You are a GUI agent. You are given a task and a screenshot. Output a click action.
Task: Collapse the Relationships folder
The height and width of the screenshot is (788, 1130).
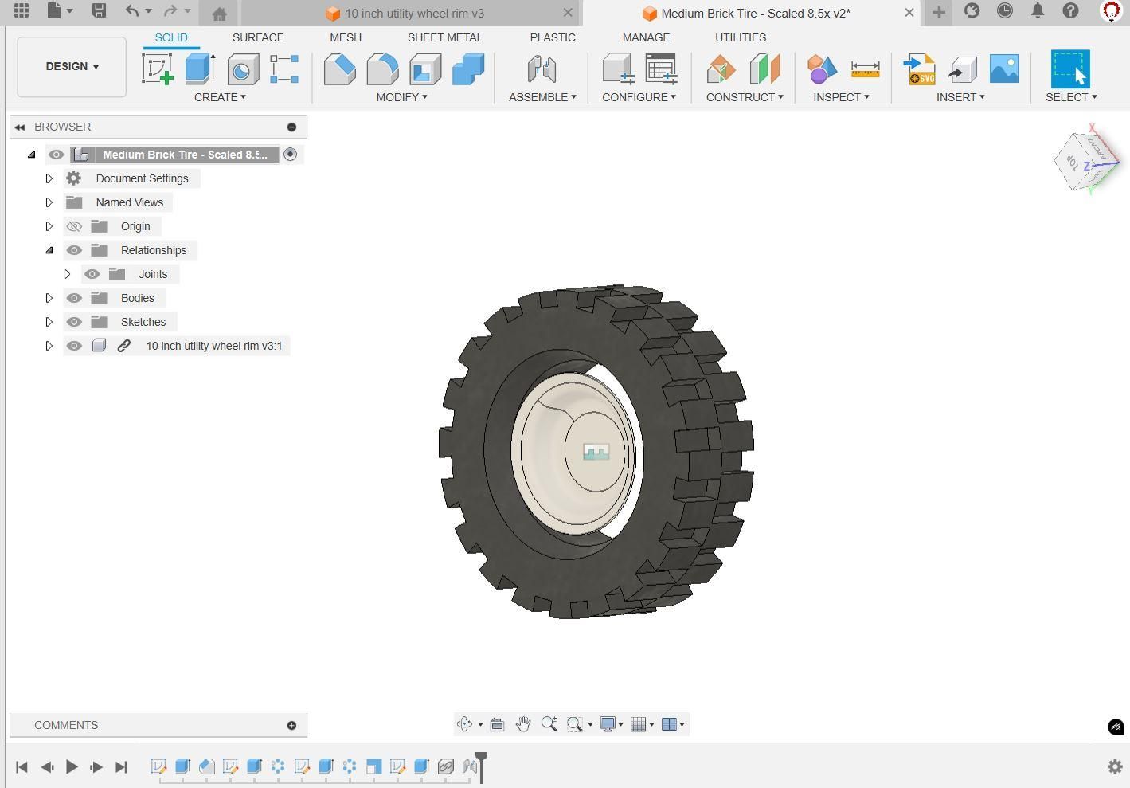click(x=49, y=250)
